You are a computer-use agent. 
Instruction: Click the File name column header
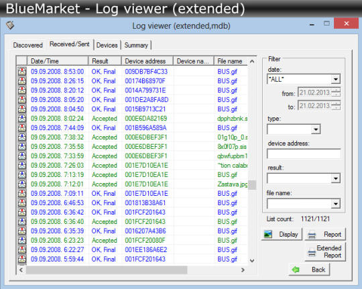tap(231, 61)
